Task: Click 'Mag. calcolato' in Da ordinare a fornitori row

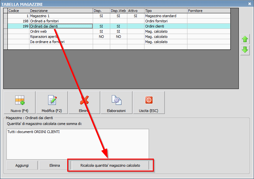Action: [166, 42]
